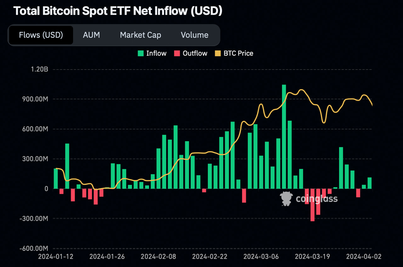Open the Volume view
This screenshot has width=403, height=267.
click(x=194, y=35)
